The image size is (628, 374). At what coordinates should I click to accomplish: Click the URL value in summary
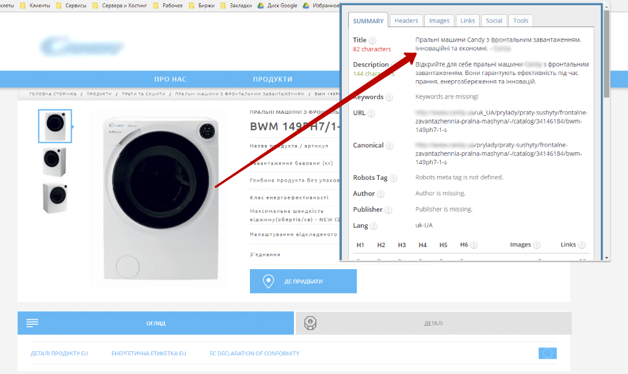point(500,121)
